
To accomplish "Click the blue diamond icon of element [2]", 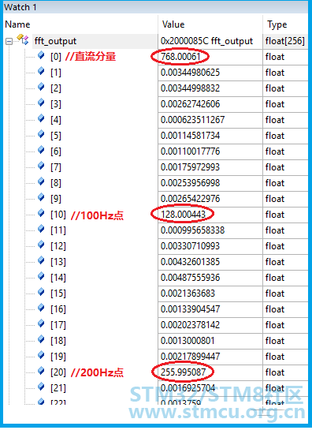I will tap(41, 87).
